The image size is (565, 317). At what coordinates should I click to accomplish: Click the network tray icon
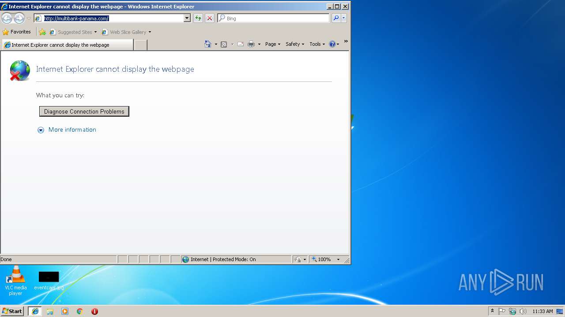click(512, 311)
